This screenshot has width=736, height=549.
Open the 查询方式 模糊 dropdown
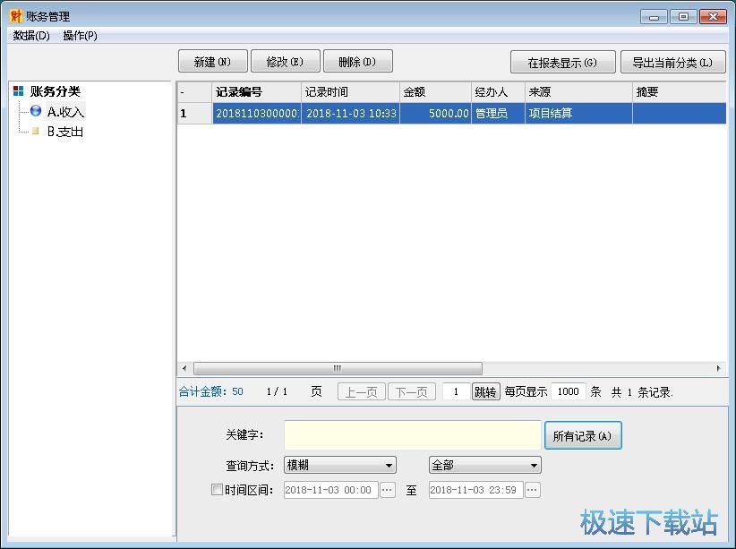pos(340,465)
